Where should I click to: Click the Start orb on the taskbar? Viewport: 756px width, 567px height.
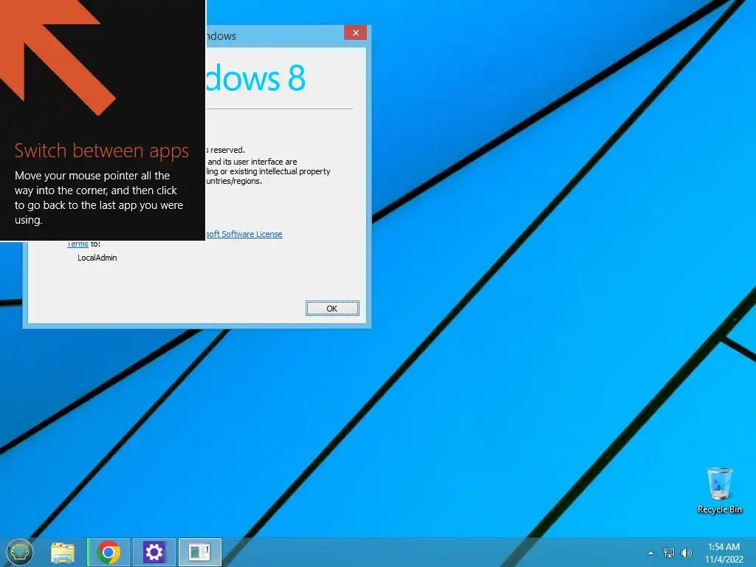(x=20, y=552)
